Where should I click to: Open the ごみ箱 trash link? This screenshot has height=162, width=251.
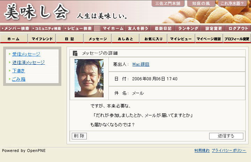pos(19,79)
